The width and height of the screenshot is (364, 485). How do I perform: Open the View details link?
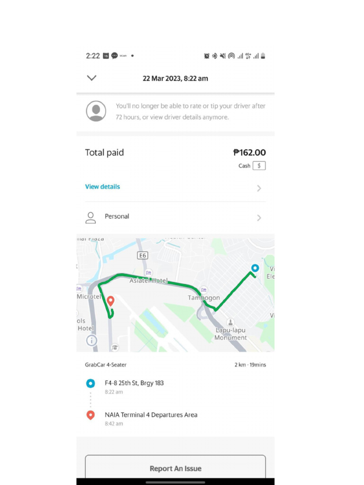pos(102,187)
